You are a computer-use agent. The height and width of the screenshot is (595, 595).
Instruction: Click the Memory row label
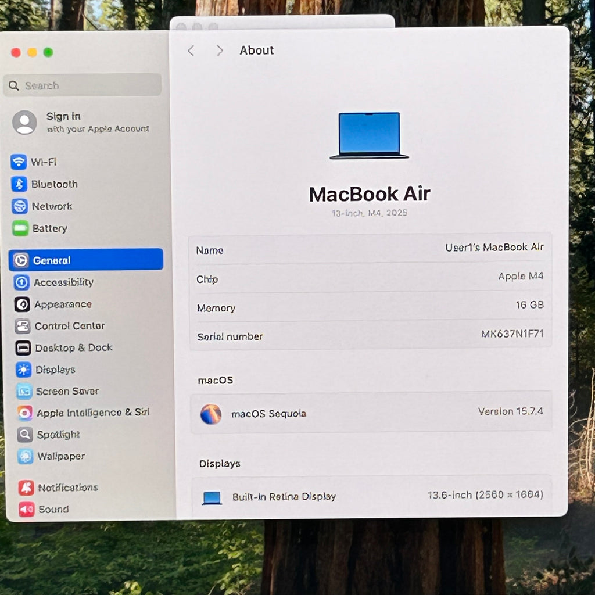tap(216, 308)
